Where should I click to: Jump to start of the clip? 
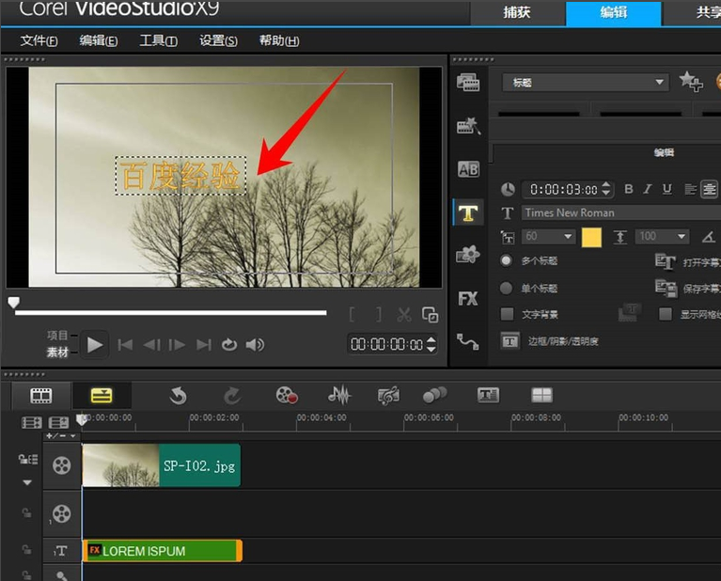[x=125, y=344]
